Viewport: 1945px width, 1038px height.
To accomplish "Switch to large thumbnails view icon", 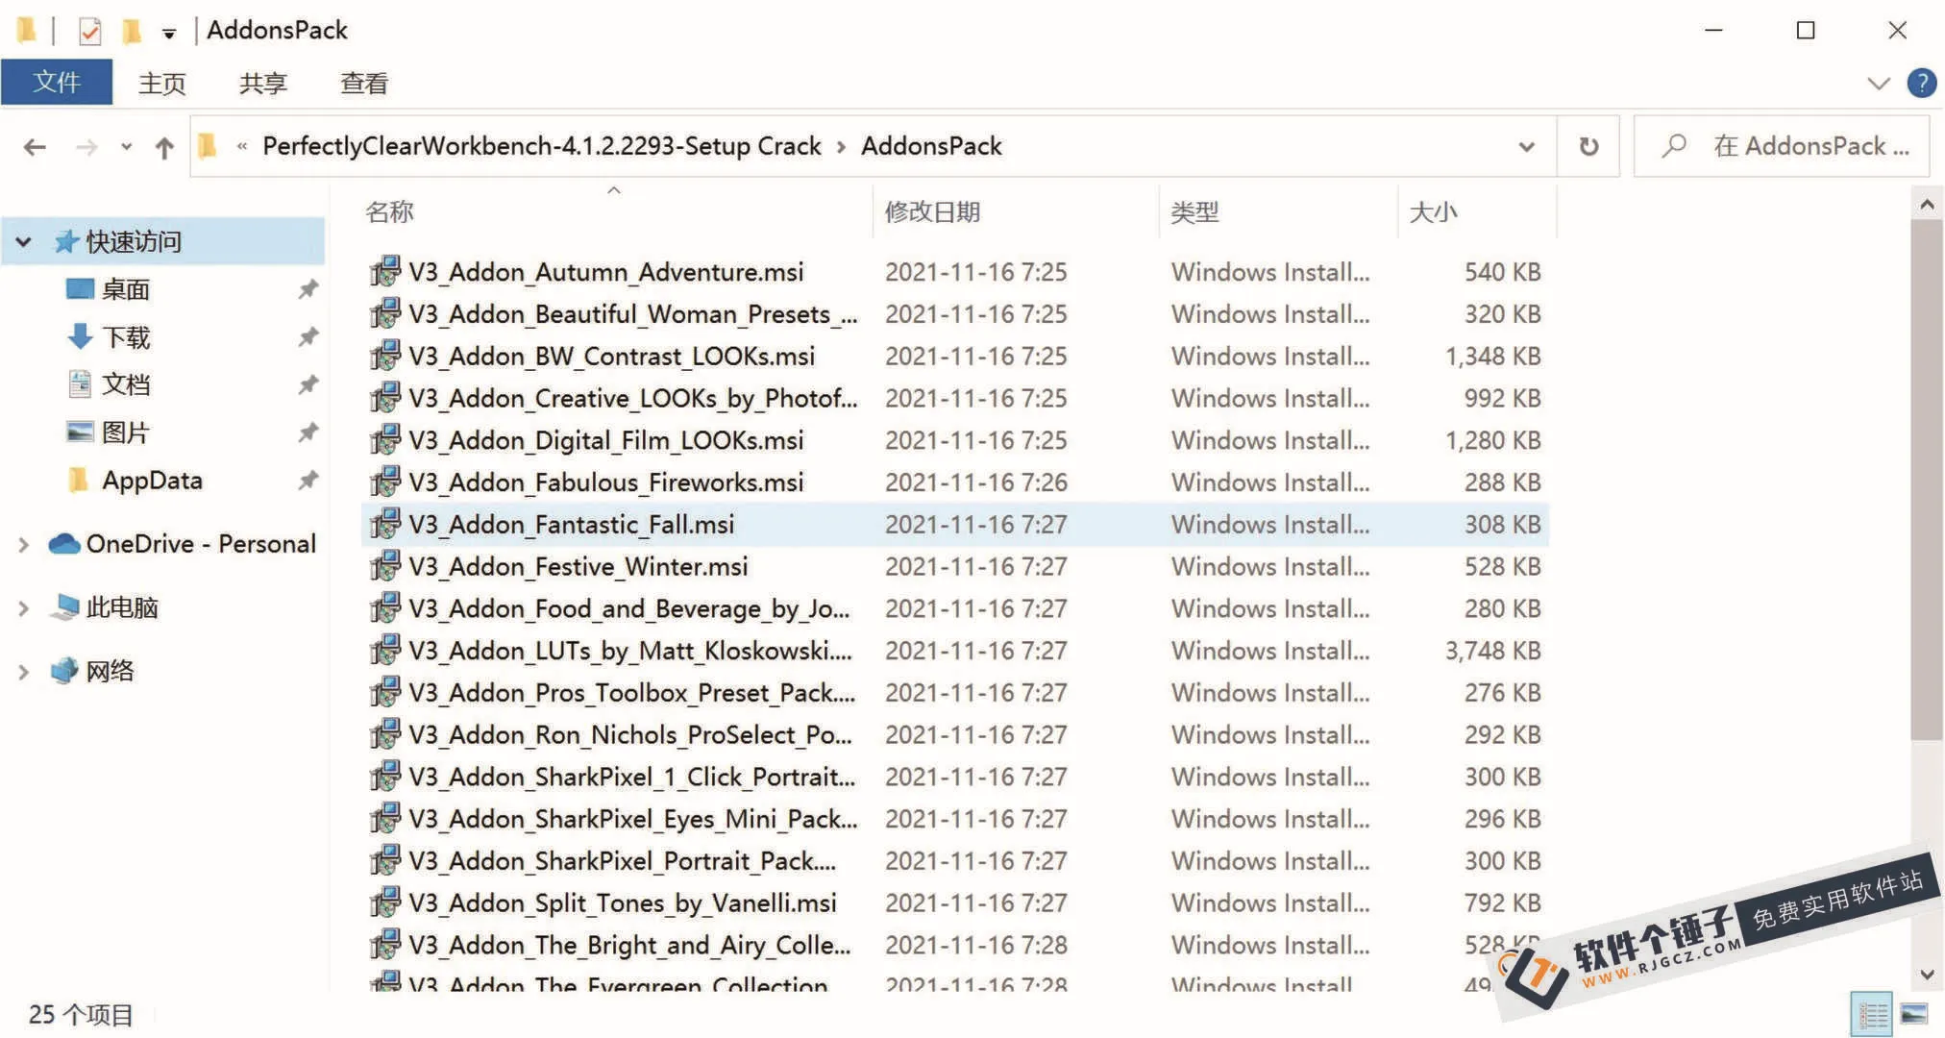I will click(1913, 1014).
